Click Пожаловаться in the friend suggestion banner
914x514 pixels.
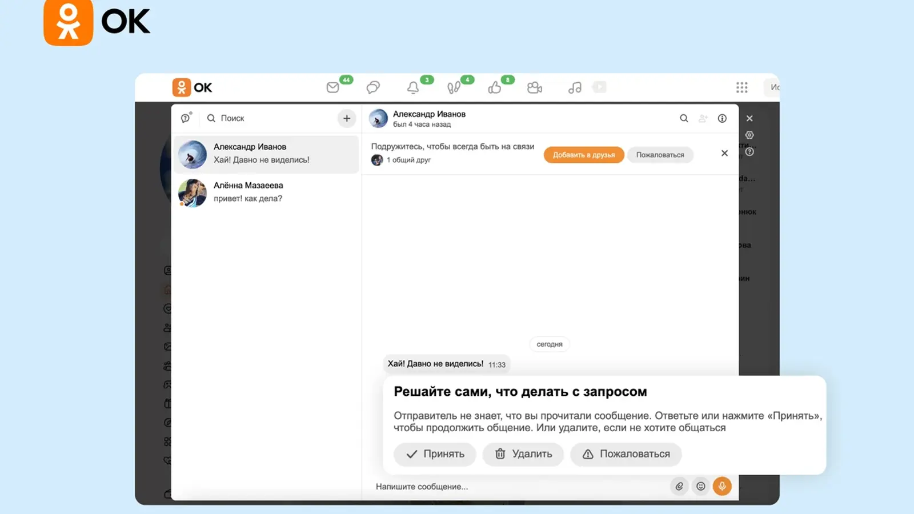click(x=660, y=155)
